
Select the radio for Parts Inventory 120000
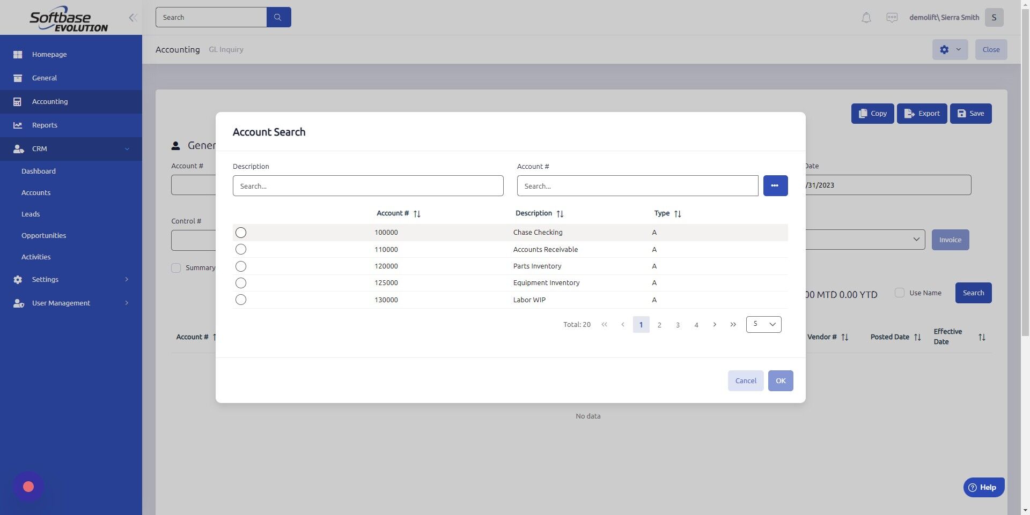[241, 266]
